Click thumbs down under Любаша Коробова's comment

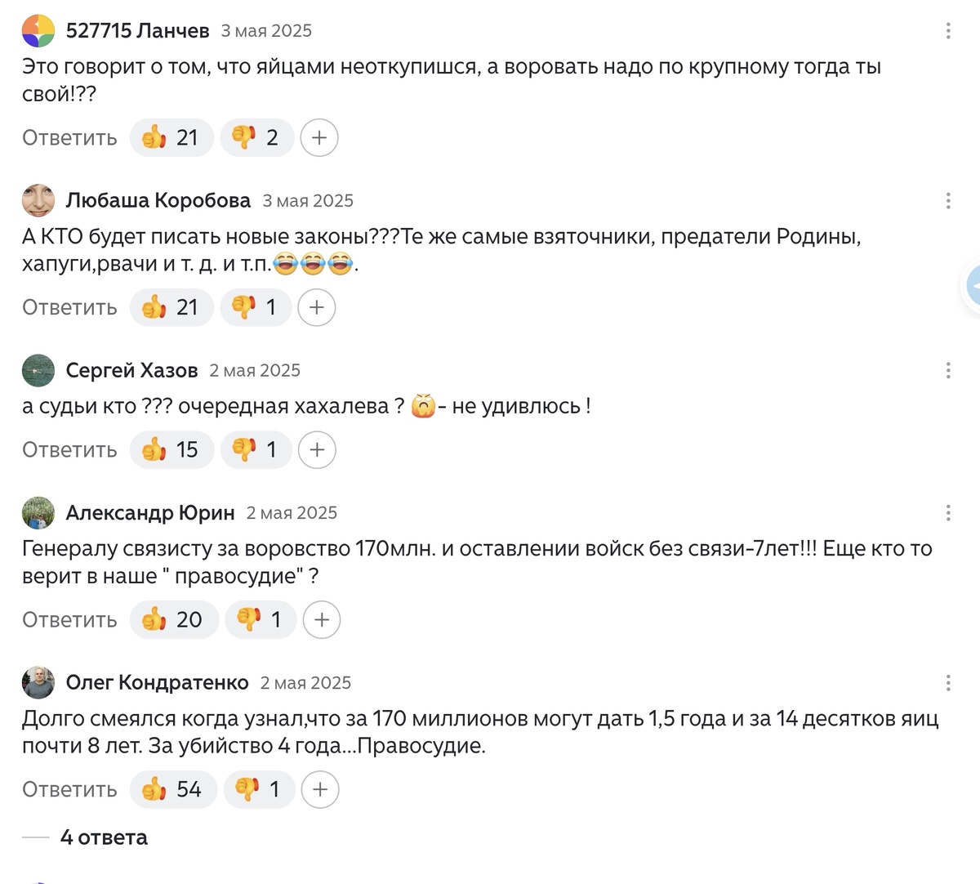pyautogui.click(x=256, y=308)
